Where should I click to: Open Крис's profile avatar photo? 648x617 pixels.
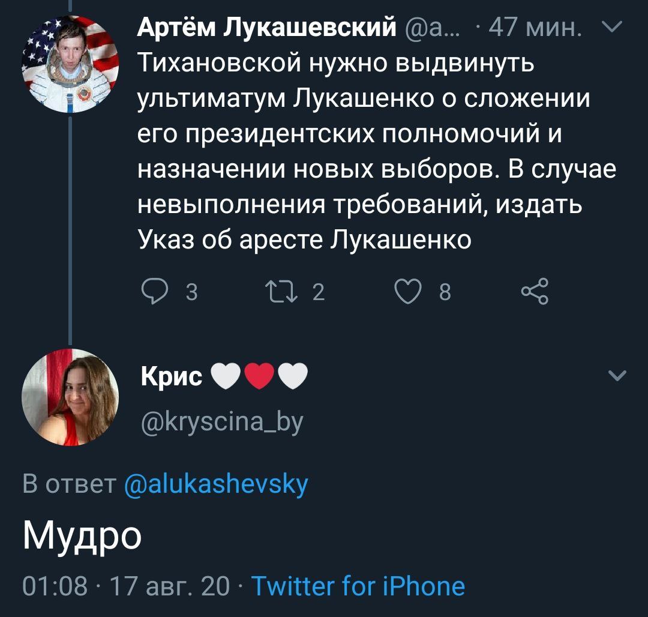70,397
